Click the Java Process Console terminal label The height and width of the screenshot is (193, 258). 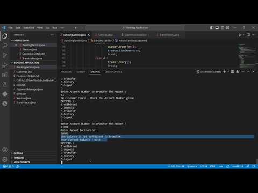tap(209, 72)
